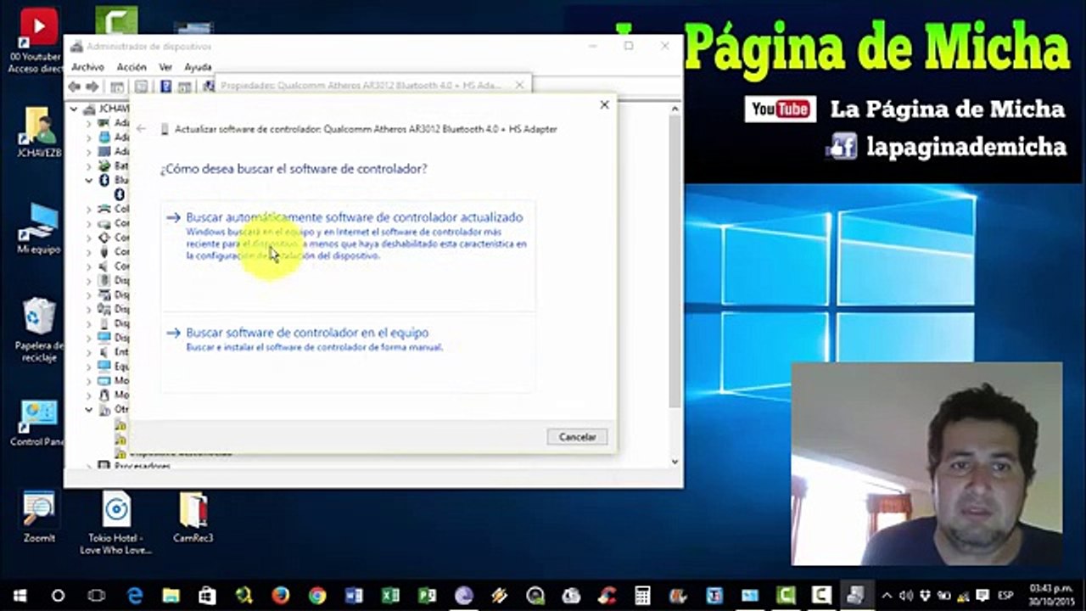The height and width of the screenshot is (611, 1086).
Task: Open the Papelera de reciclaje icon
Action: click(x=38, y=329)
